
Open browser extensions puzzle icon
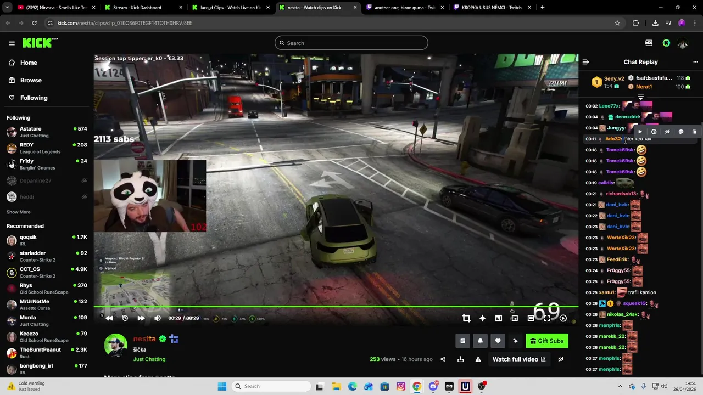pyautogui.click(x=636, y=23)
